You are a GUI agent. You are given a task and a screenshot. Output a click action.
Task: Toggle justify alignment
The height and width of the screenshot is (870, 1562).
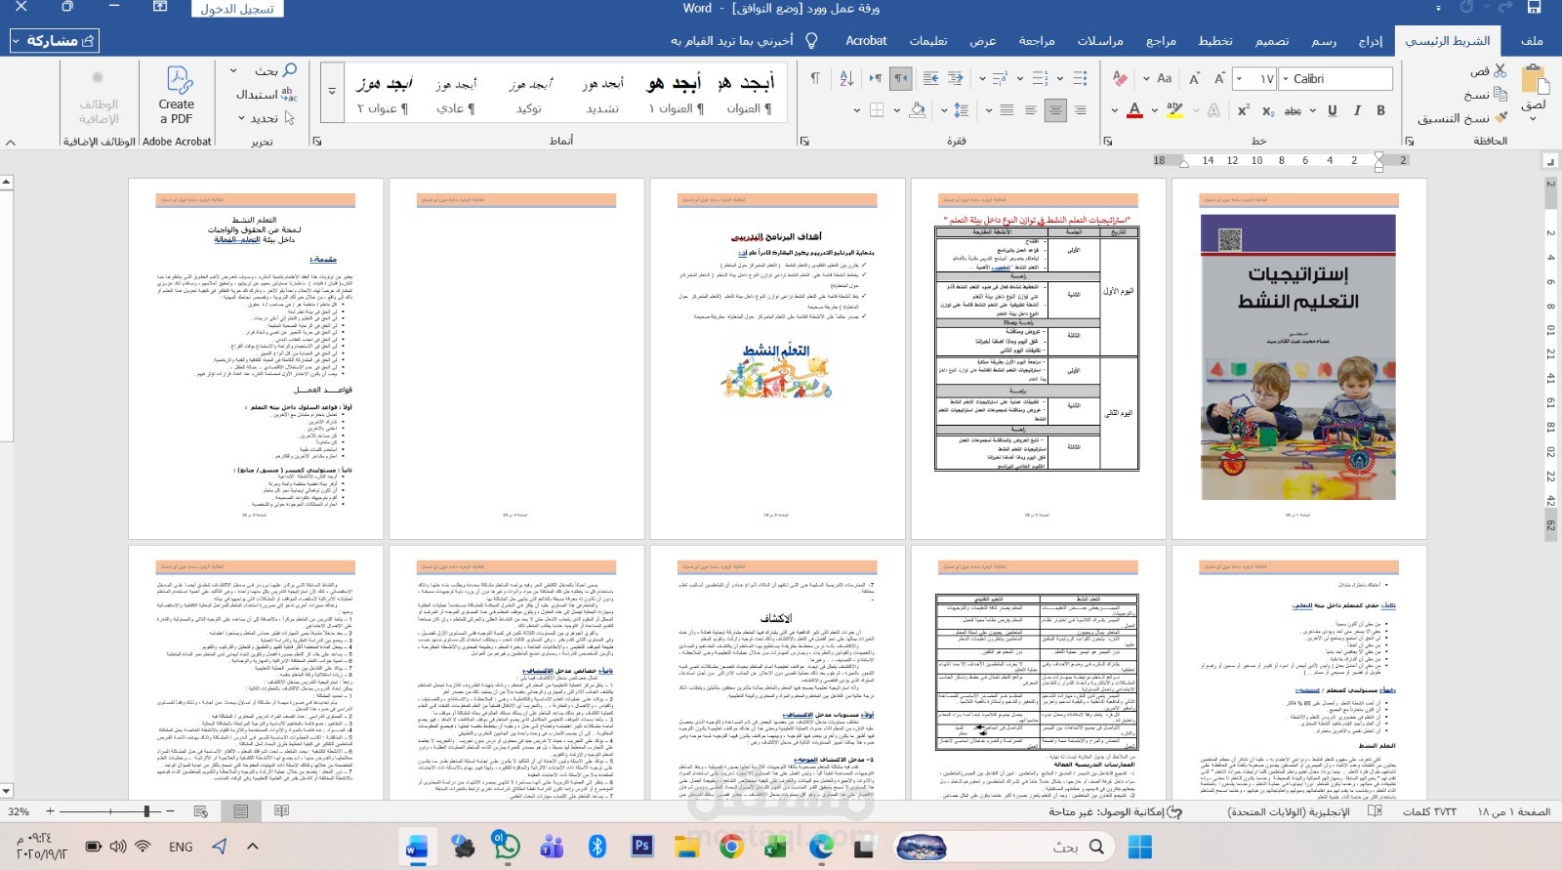point(1007,110)
